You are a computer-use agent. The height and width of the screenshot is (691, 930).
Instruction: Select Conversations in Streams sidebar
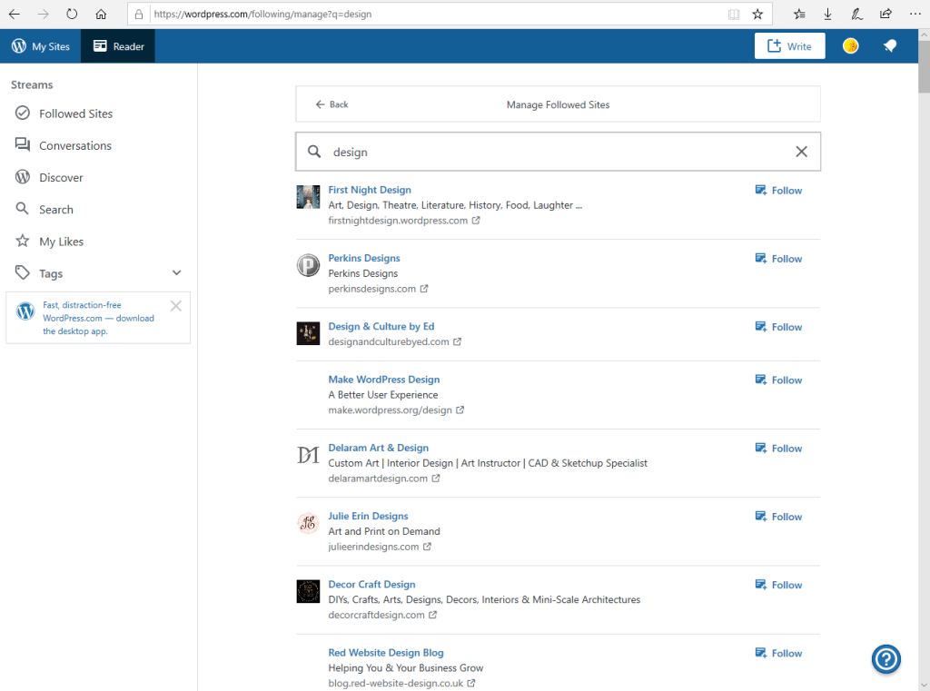74,145
